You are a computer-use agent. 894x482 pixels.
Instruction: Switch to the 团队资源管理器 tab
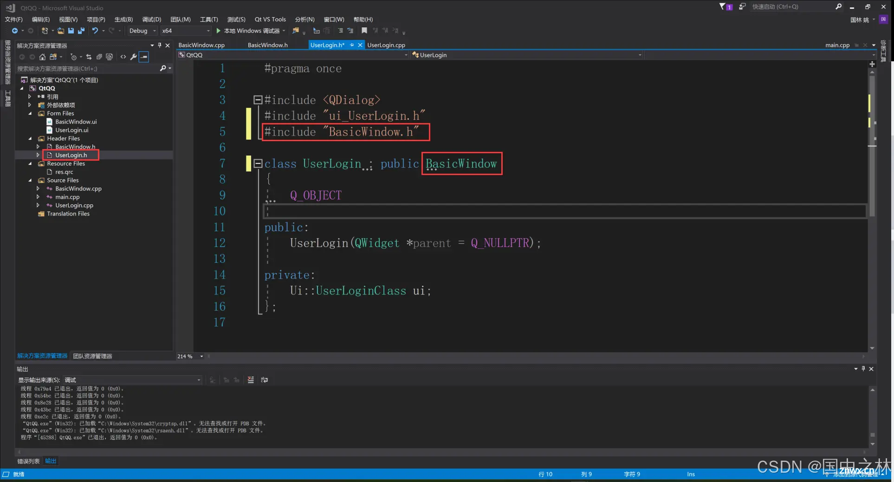92,356
